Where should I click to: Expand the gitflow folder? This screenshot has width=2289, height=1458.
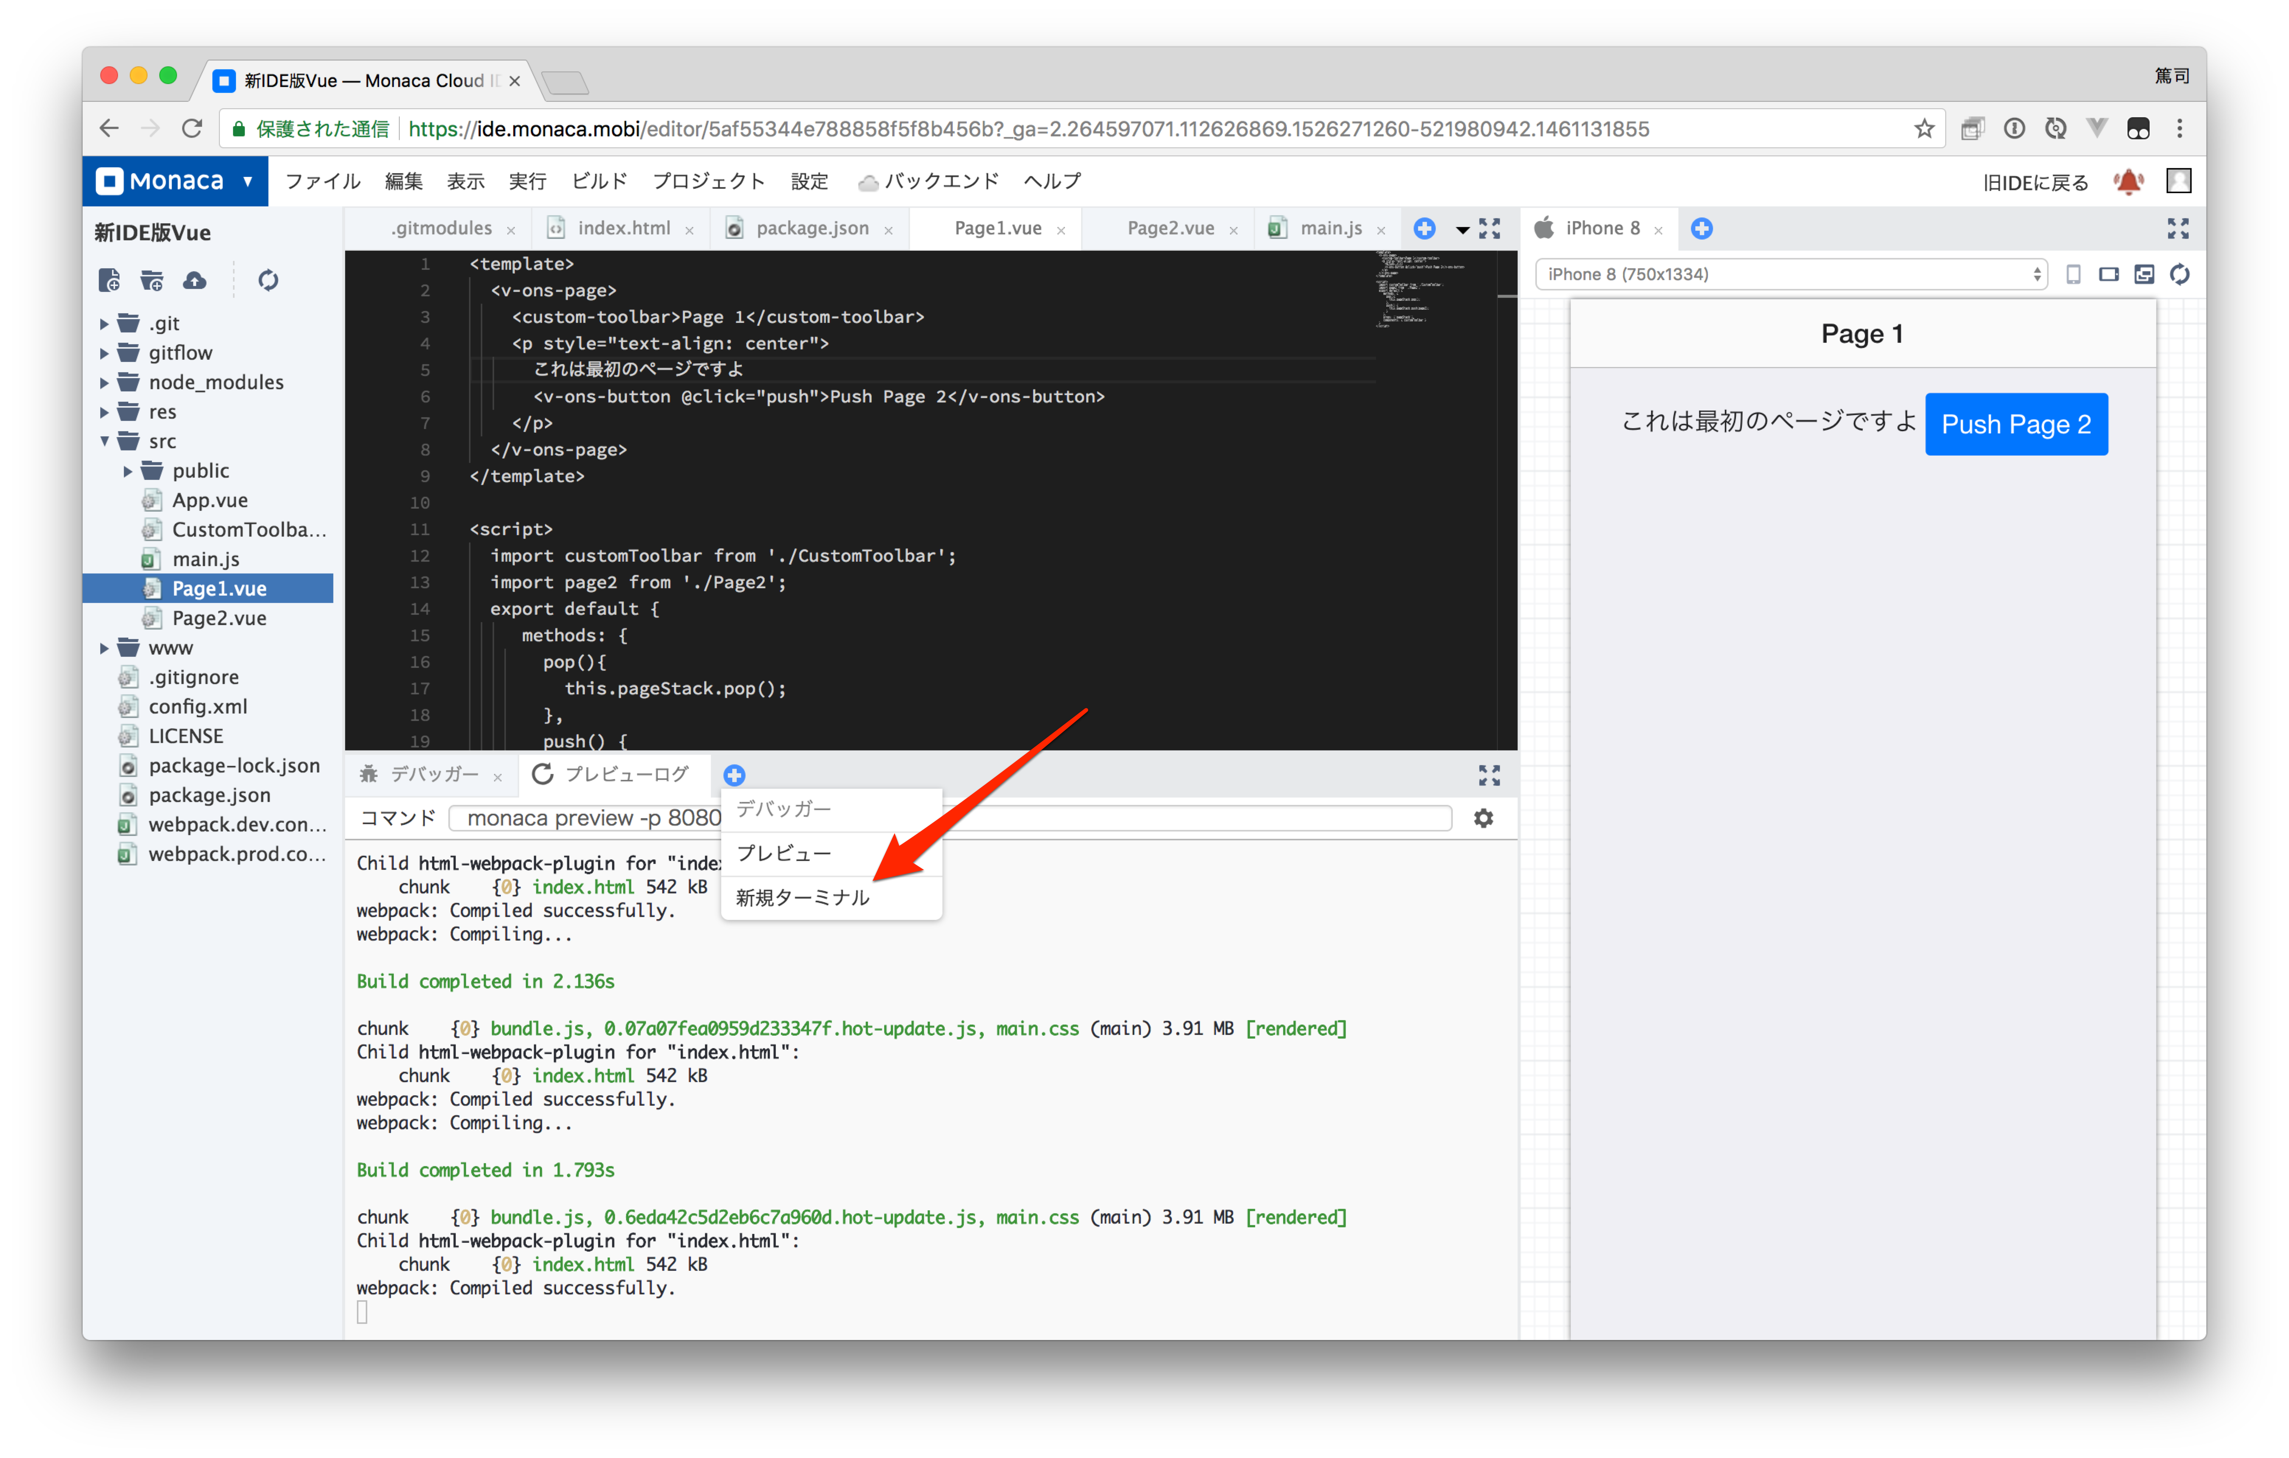[x=104, y=353]
